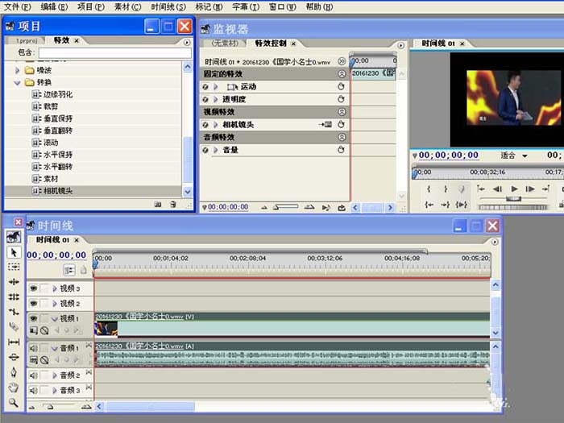This screenshot has height=423, width=564.
Task: Collapse the Transform (转换) folder
Action: pos(17,82)
